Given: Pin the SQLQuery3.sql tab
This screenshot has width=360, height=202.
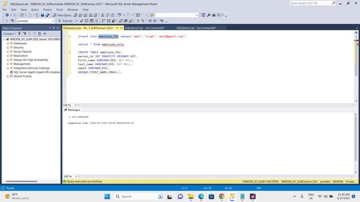Looking at the screenshot, I should pos(117,28).
